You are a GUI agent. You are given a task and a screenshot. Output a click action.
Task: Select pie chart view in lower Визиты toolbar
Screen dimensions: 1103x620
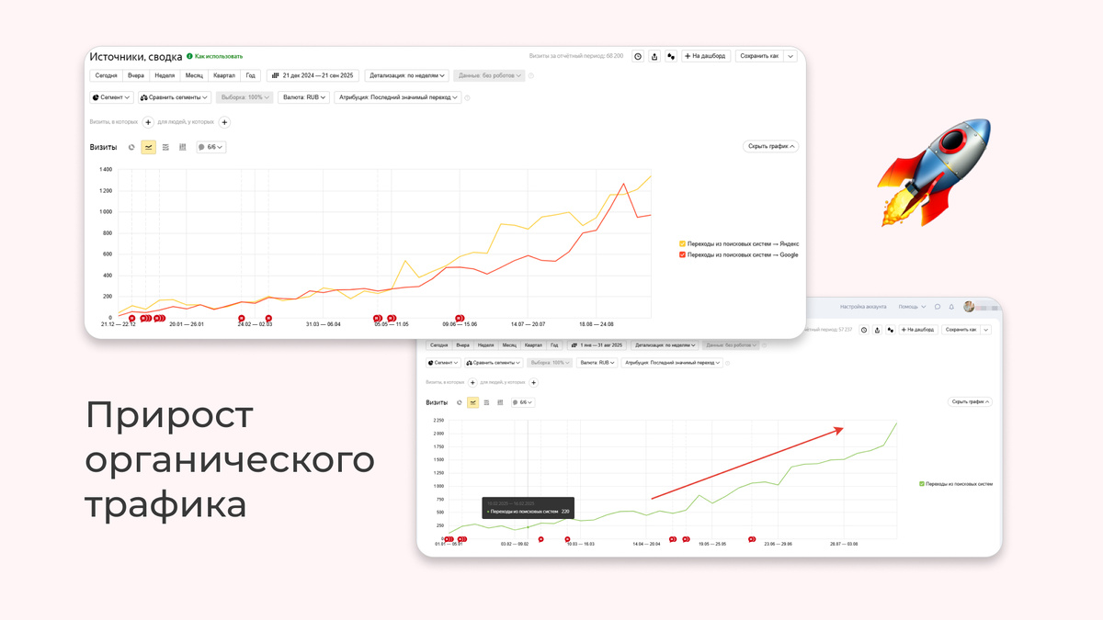(x=460, y=402)
